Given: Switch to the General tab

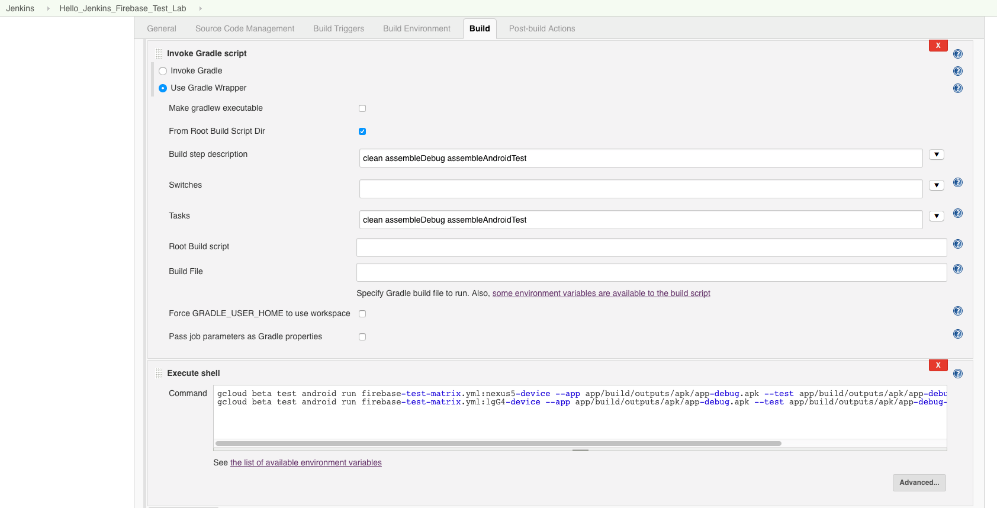Looking at the screenshot, I should coord(162,28).
